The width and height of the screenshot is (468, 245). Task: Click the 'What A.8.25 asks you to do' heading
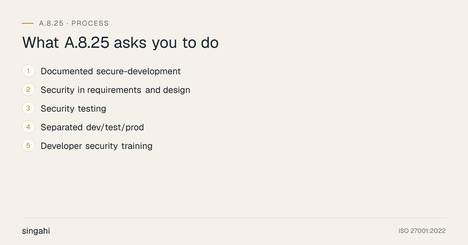[120, 43]
